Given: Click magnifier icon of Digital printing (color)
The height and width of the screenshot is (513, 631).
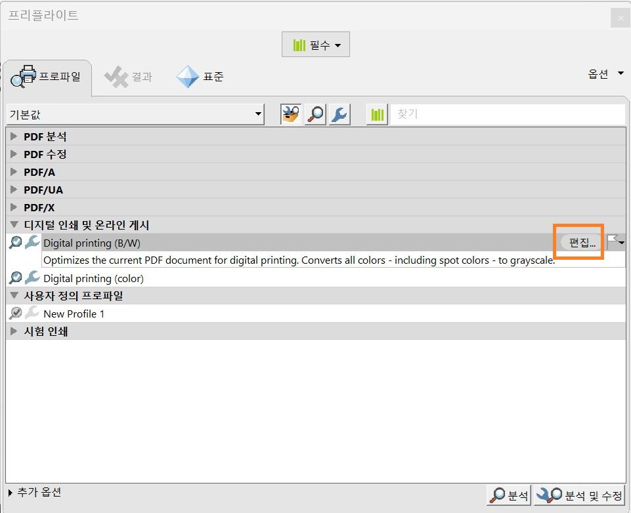Looking at the screenshot, I should point(15,277).
